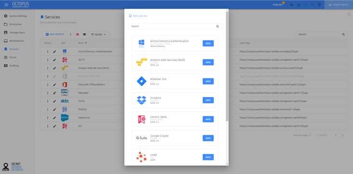Focus the Add a Service search field
Screen dimensions: 353x174
coord(172,26)
